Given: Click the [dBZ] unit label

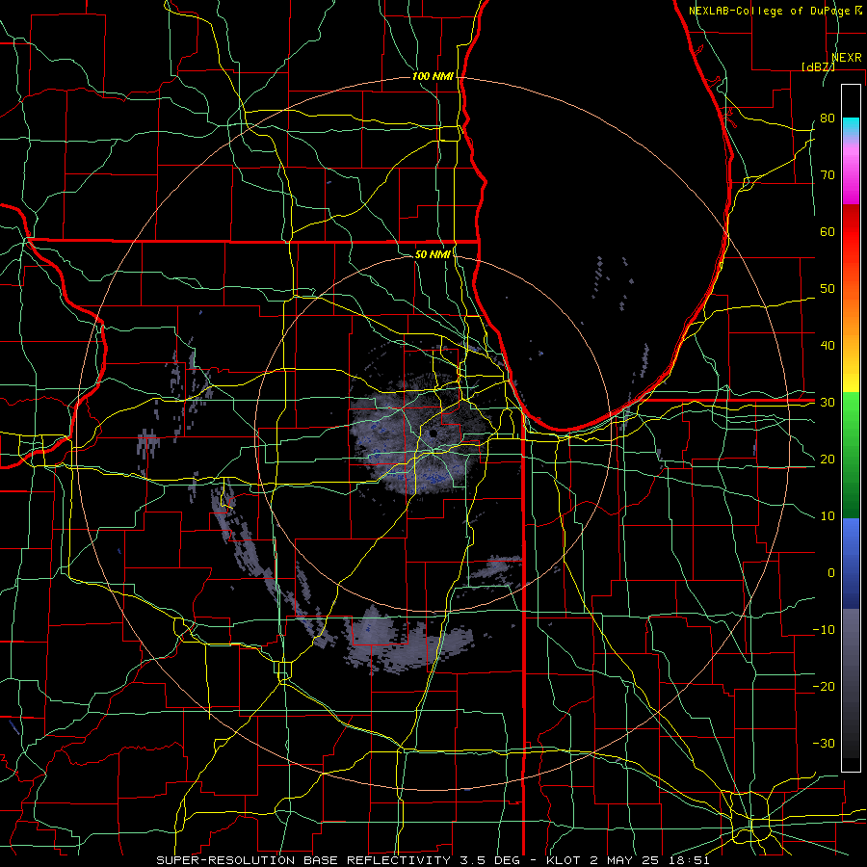Looking at the screenshot, I should pyautogui.click(x=818, y=66).
